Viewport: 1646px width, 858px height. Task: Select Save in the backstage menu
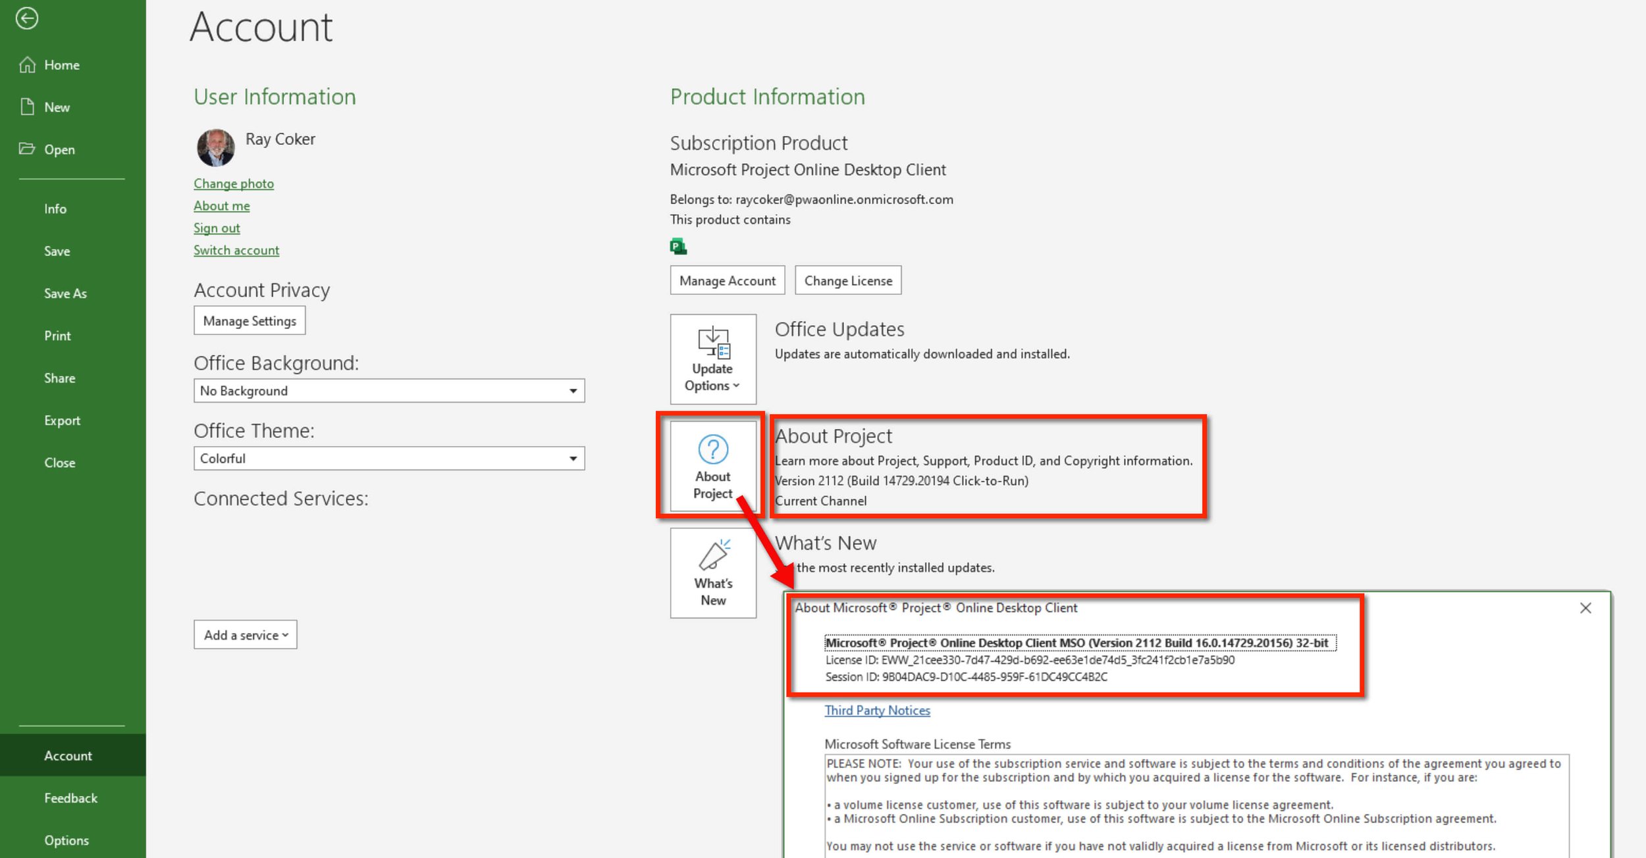click(x=57, y=251)
